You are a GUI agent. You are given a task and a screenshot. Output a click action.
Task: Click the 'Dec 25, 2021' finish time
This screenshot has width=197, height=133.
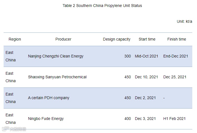(175, 77)
